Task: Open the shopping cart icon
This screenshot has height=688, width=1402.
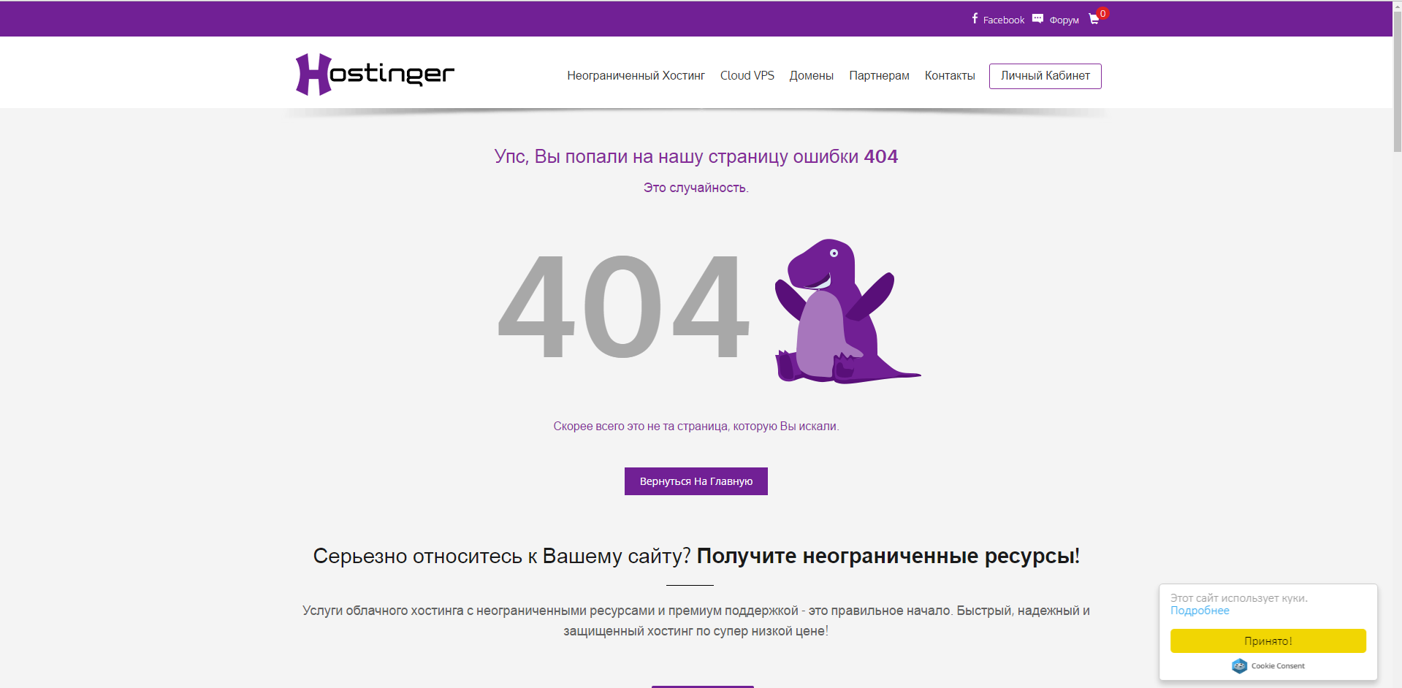Action: (1093, 20)
